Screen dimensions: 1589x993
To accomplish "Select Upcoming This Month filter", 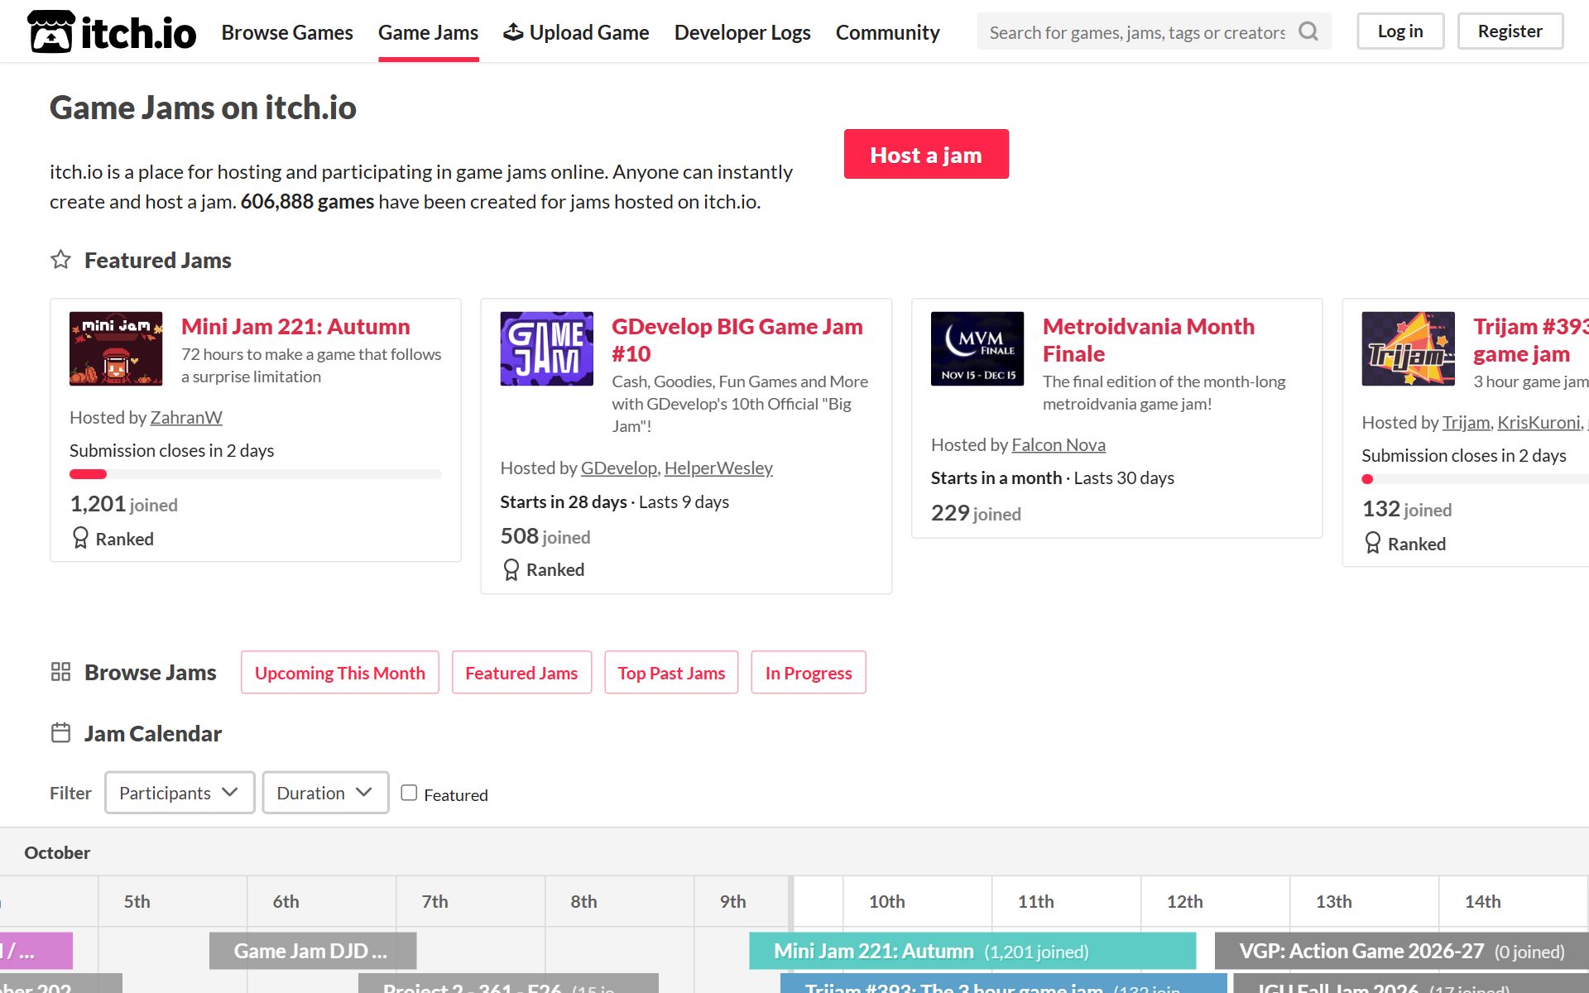I will (x=339, y=672).
